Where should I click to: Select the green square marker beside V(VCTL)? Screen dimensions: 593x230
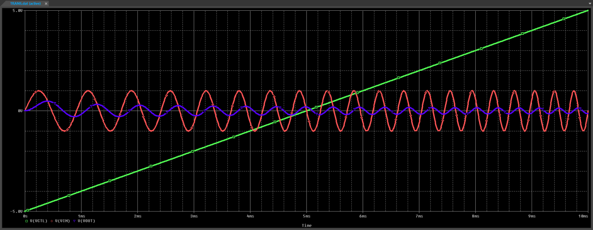click(27, 220)
